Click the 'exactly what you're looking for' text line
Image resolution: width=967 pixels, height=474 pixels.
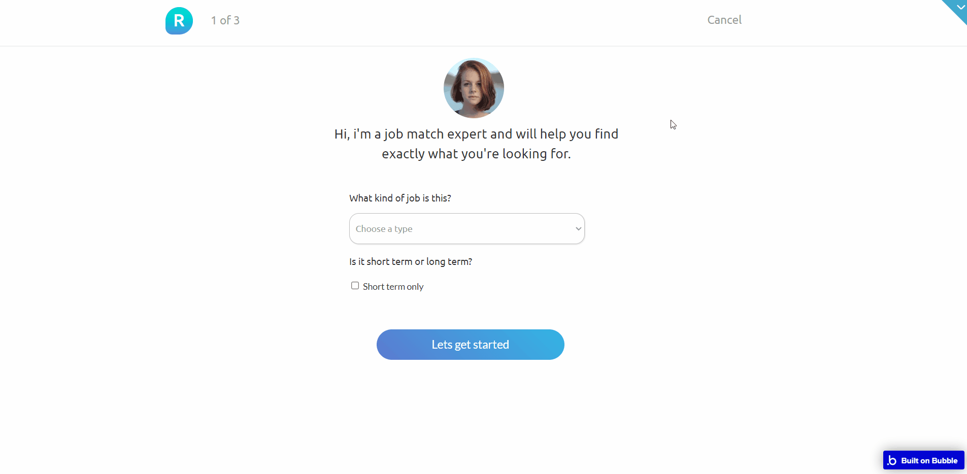coord(476,154)
